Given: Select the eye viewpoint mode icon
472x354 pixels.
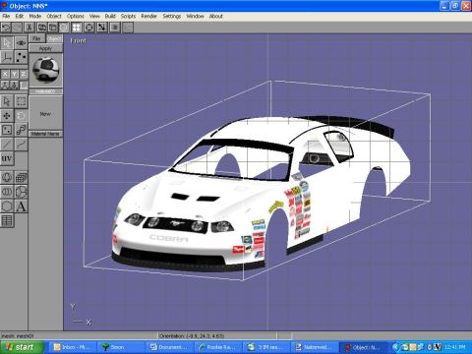Looking at the screenshot, I should coord(21,43).
